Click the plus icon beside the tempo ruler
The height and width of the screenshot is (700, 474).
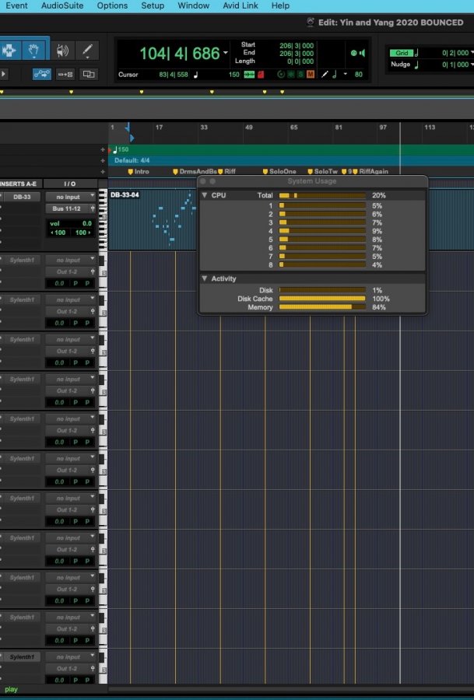[103, 149]
